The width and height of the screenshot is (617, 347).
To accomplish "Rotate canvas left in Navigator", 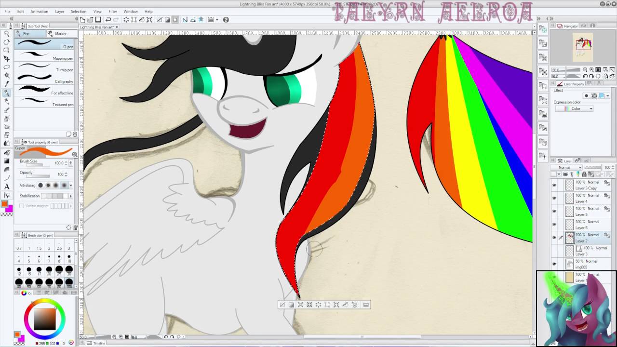I will [x=585, y=76].
